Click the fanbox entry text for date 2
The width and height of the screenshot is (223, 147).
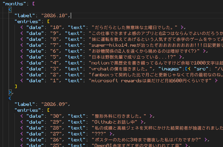(156, 75)
